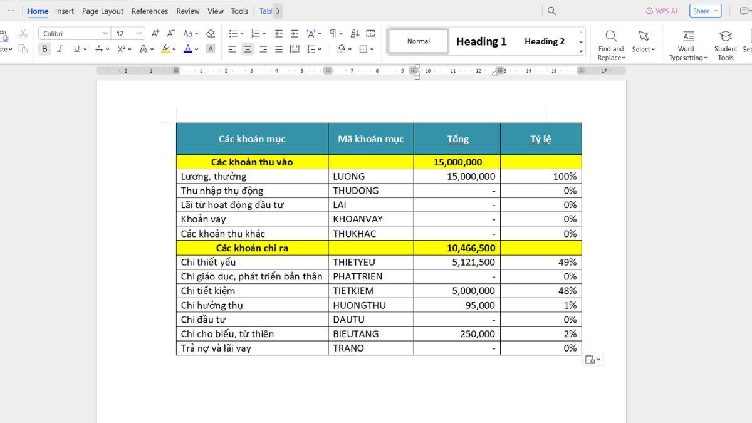This screenshot has height=423, width=752.
Task: Click the Decrease Indent icon
Action: [279, 34]
